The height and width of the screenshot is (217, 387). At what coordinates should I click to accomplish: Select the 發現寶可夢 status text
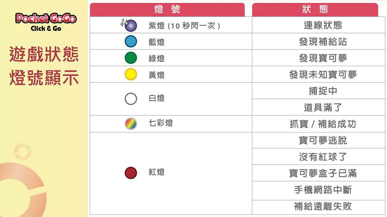(x=323, y=58)
